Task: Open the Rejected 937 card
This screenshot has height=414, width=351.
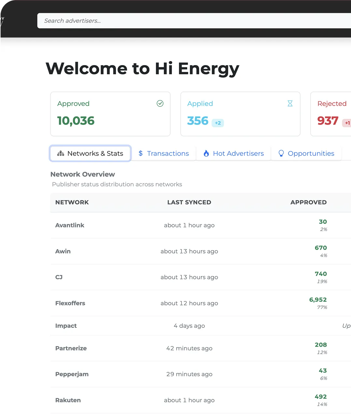Action: (331, 114)
